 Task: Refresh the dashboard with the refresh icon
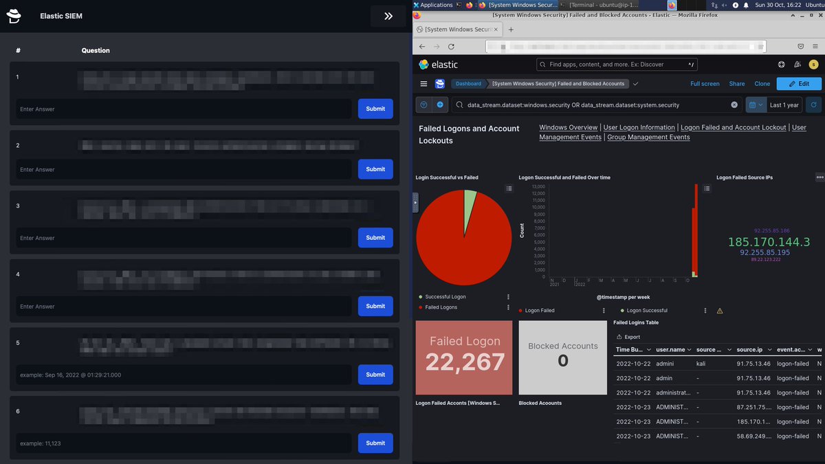point(814,104)
